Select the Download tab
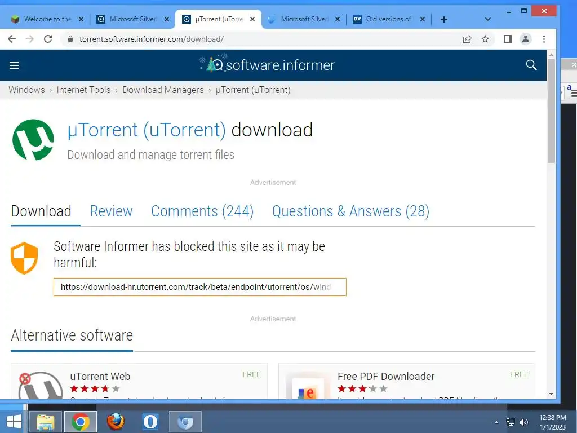The height and width of the screenshot is (433, 577). click(x=41, y=211)
